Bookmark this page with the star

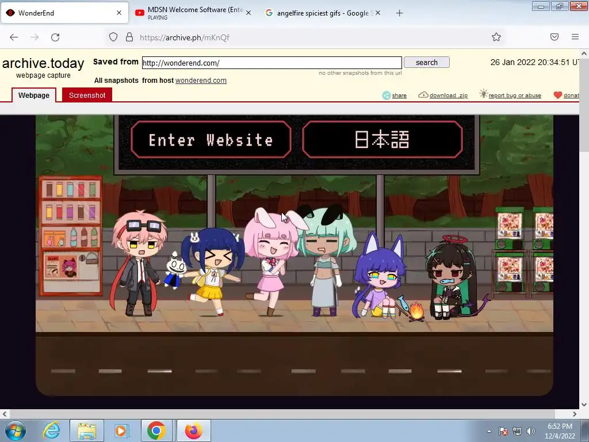tap(496, 37)
